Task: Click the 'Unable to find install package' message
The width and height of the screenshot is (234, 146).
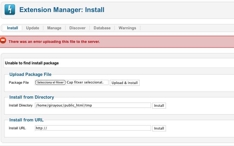Action: 32,63
